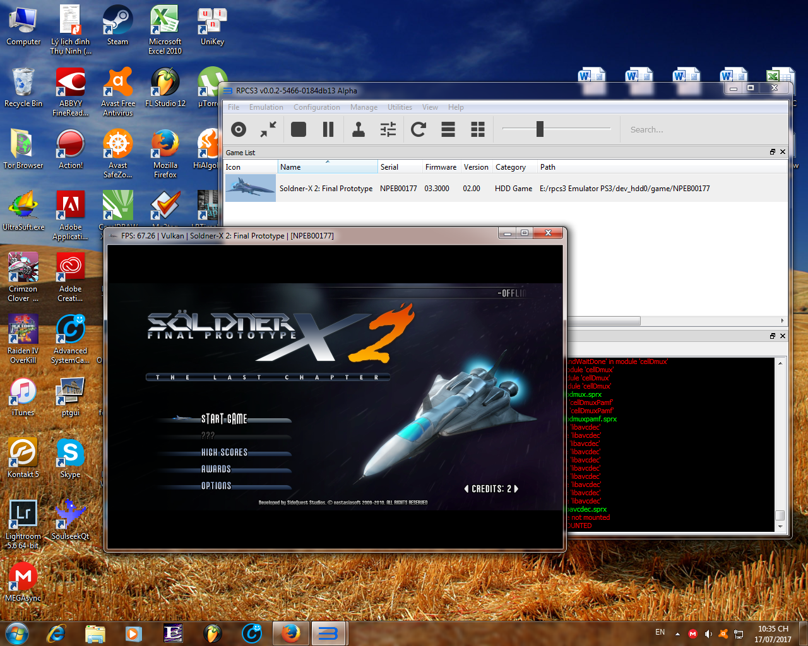Click the game Search field
This screenshot has width=808, height=646.
(701, 130)
